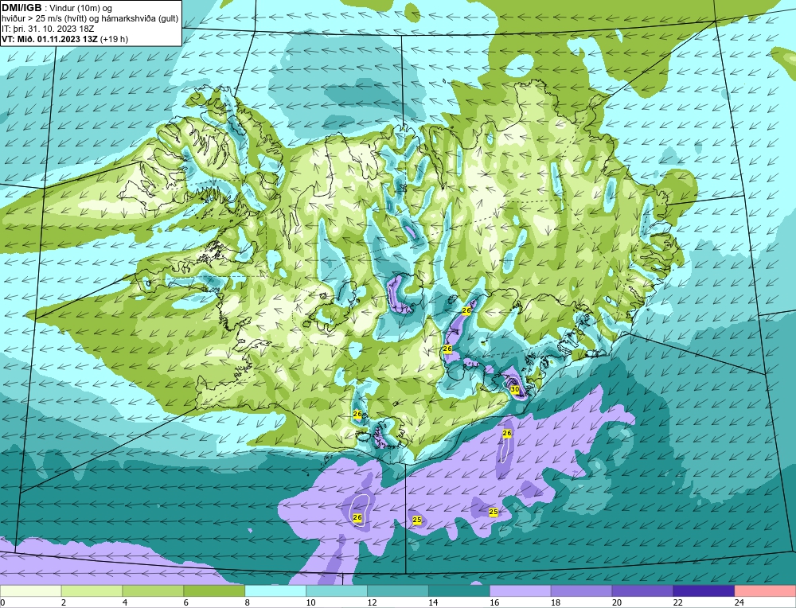Image resolution: width=796 pixels, height=608 pixels.
Task: Select the medium green 4–6 m/s legend swatch
Action: click(154, 591)
